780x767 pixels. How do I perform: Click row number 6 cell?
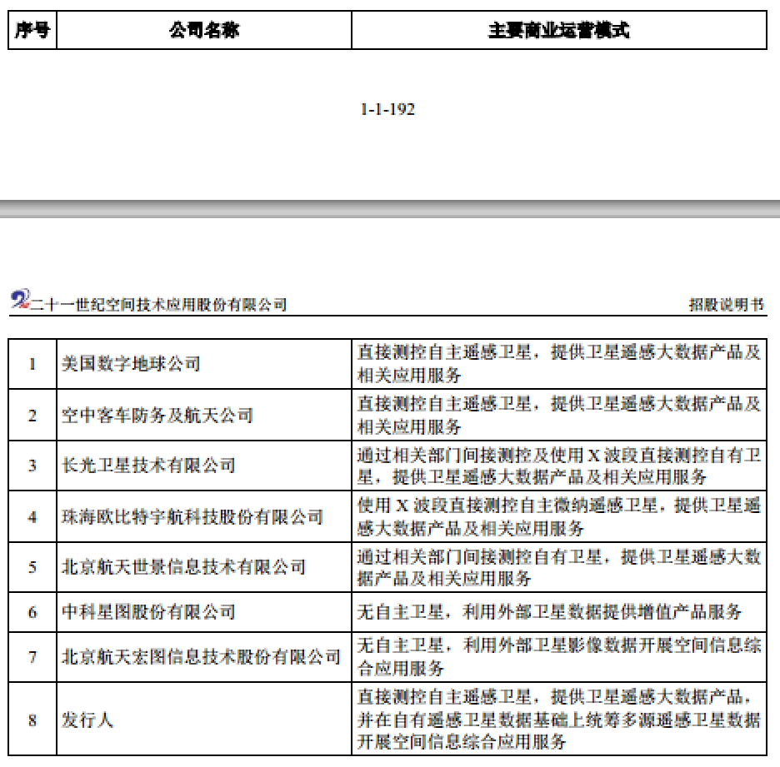coord(32,612)
